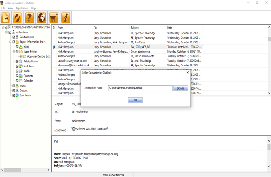The height and width of the screenshot is (177, 271).
Task: Click the About info icon
Action: click(x=66, y=18)
